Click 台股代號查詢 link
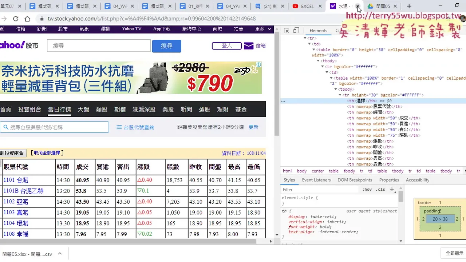466x262 pixels. 135,127
